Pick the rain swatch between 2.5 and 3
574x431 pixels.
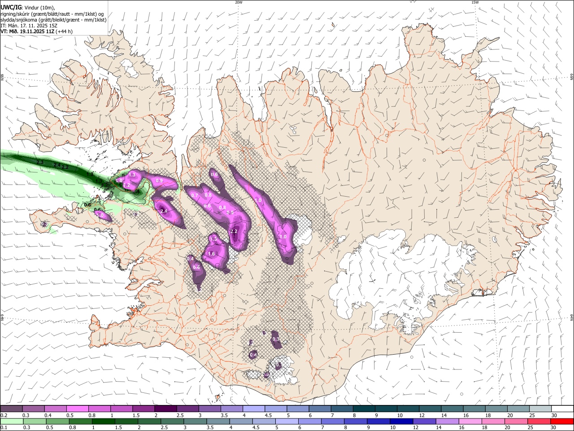click(x=172, y=421)
